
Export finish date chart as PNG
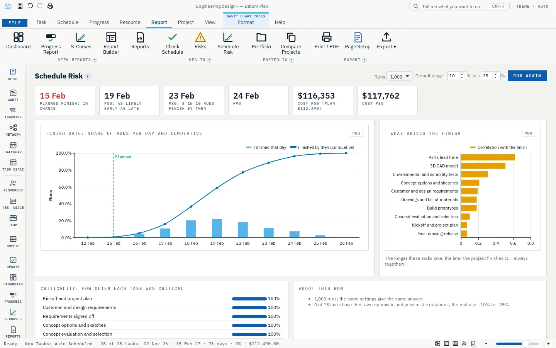tap(356, 133)
